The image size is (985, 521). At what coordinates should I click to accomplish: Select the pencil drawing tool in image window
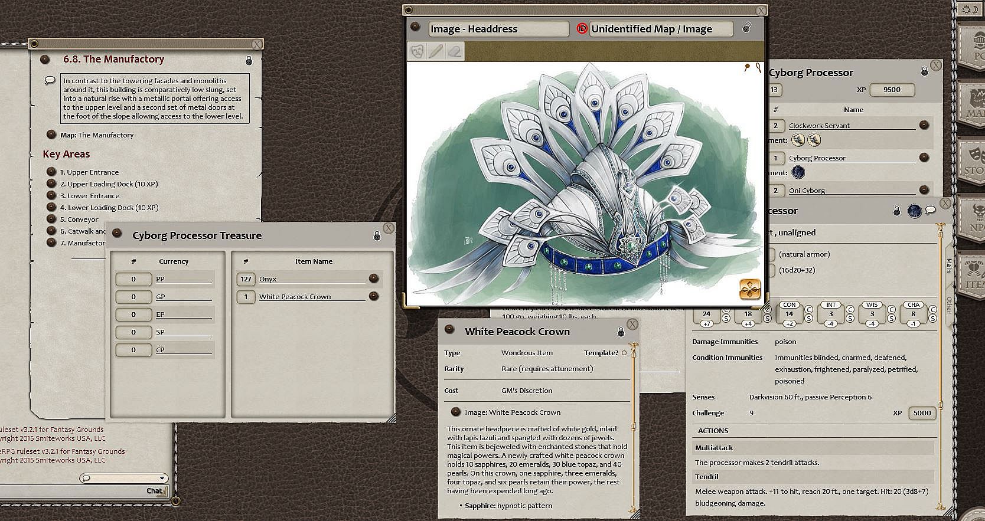(435, 51)
